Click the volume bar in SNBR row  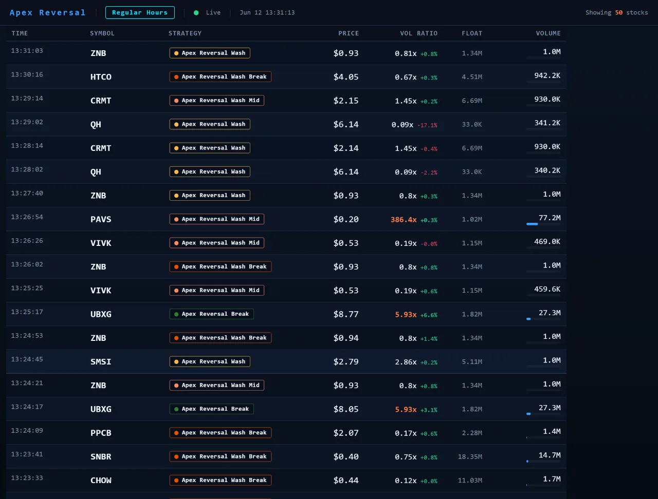click(543, 461)
